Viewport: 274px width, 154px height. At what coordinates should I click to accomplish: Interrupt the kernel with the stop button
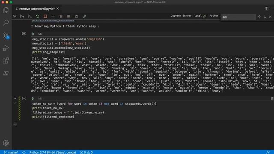pyautogui.click(x=45, y=16)
